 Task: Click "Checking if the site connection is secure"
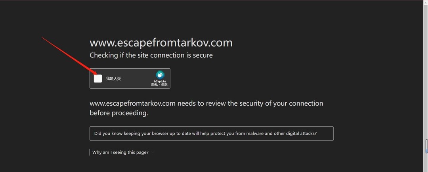[x=151, y=55]
